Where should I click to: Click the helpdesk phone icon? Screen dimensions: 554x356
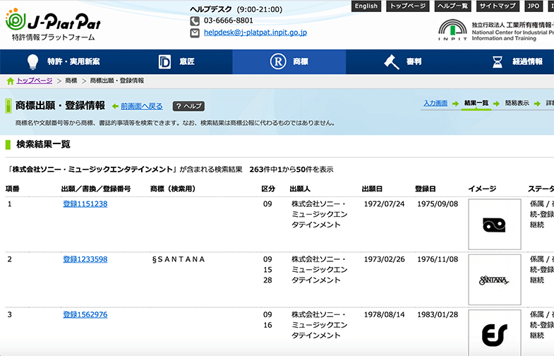click(x=195, y=21)
